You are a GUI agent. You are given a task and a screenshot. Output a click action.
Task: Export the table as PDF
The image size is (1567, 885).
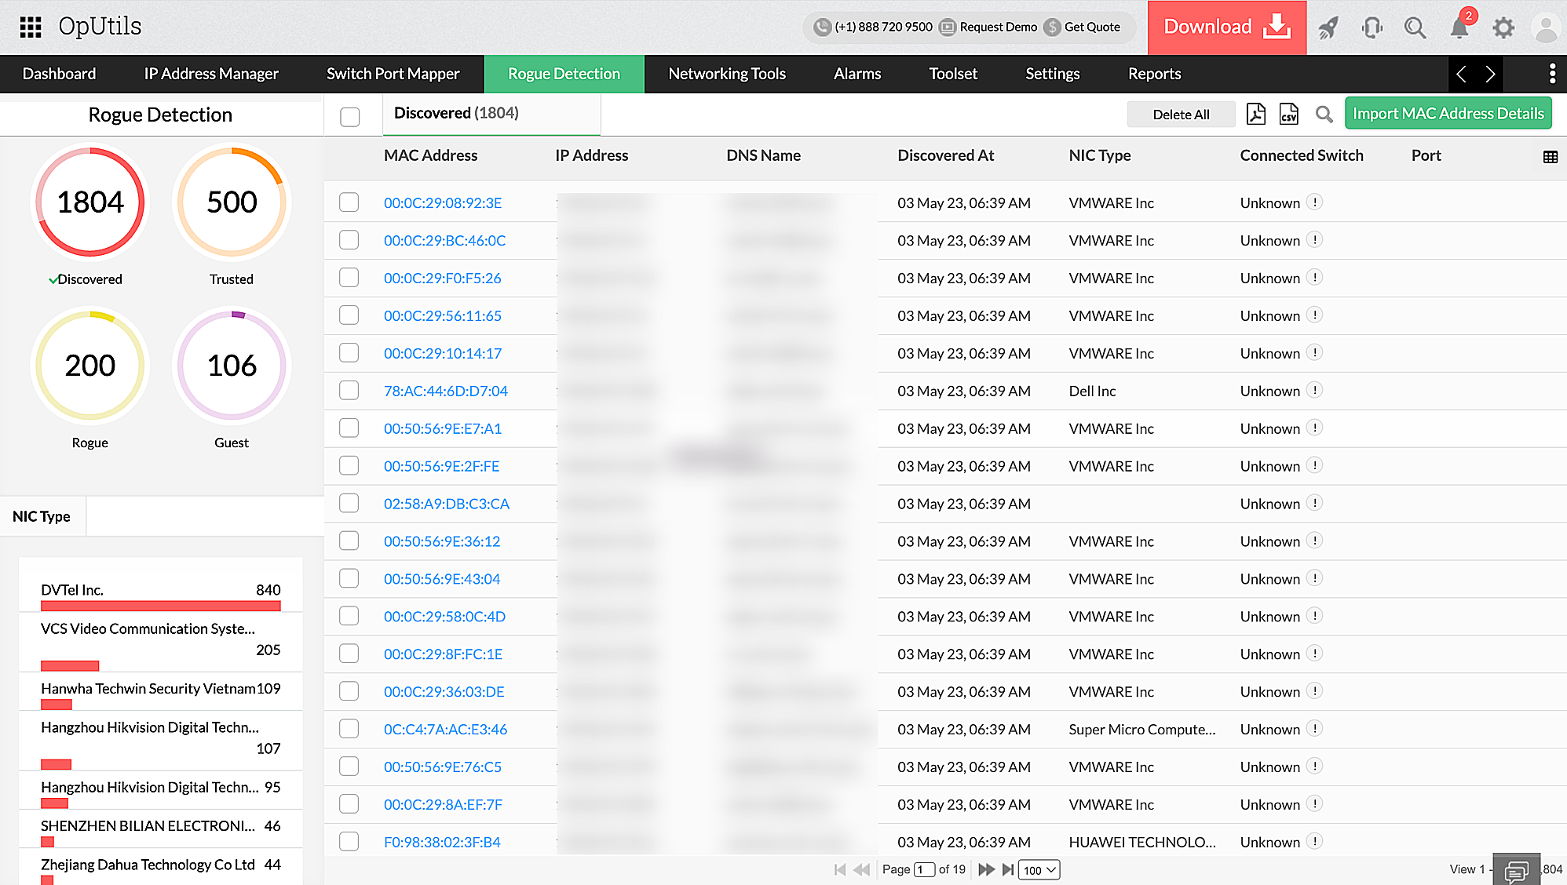1255,115
